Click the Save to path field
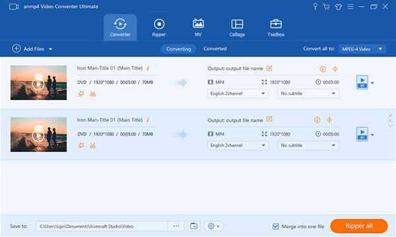The width and height of the screenshot is (396, 237). [102, 226]
